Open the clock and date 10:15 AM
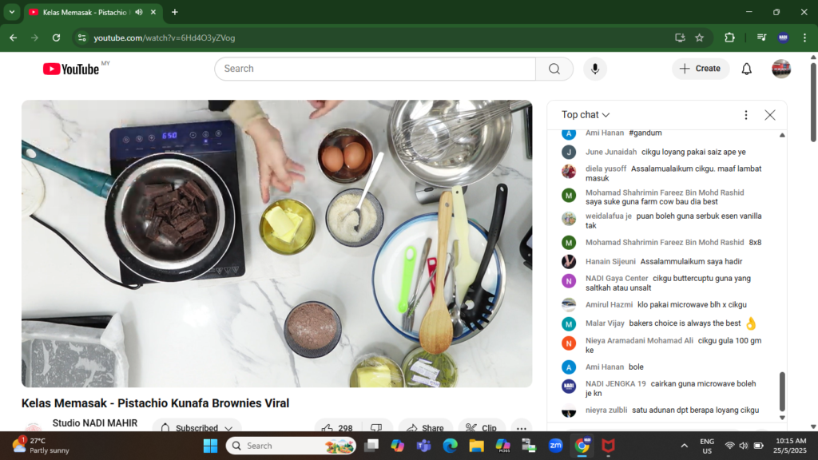Screen dimensions: 818x460 [790, 446]
